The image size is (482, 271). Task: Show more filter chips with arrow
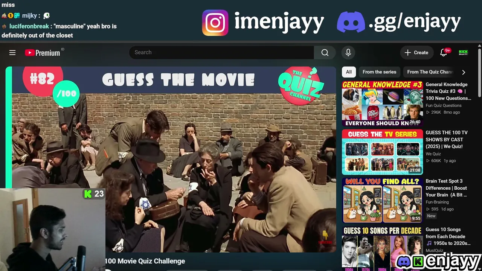point(464,72)
